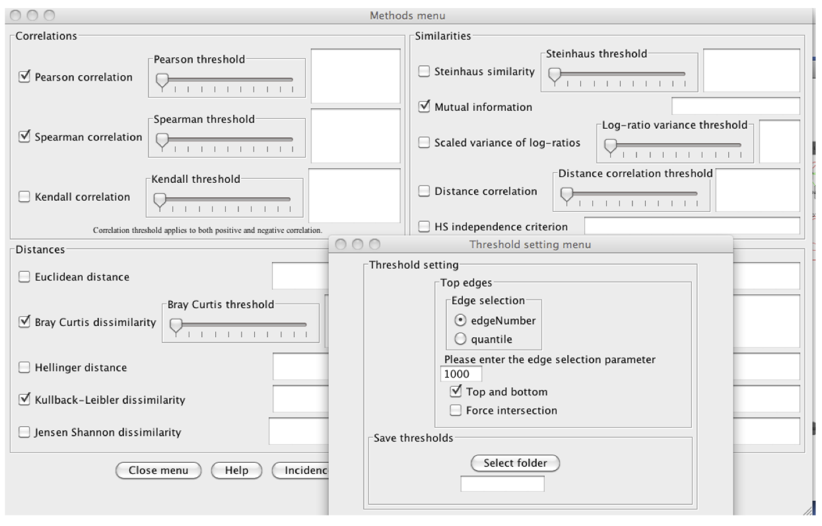Click the Select folder button

[515, 463]
